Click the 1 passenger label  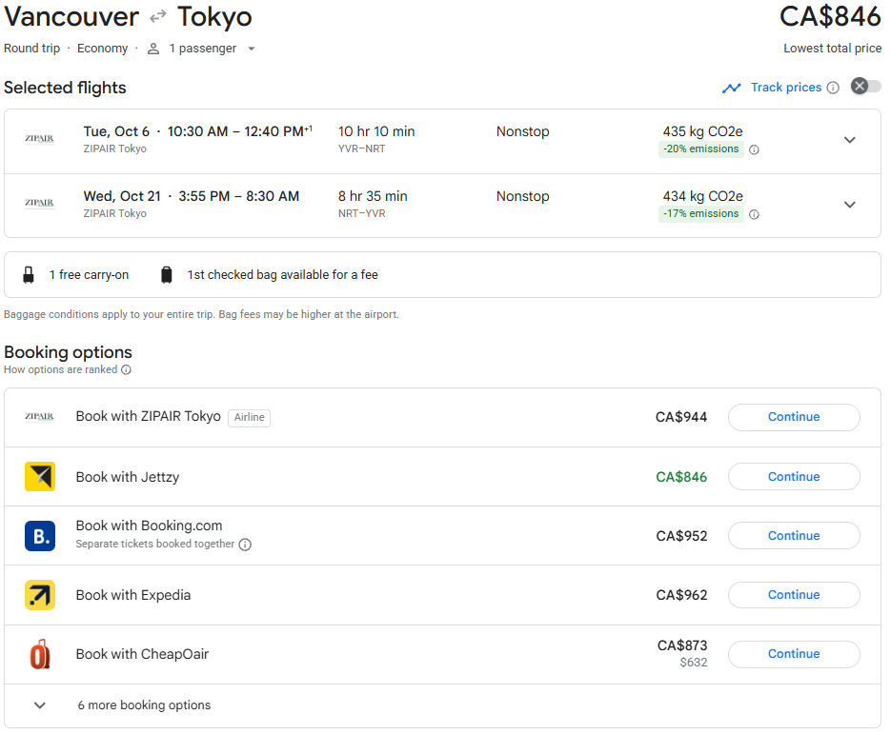(203, 49)
